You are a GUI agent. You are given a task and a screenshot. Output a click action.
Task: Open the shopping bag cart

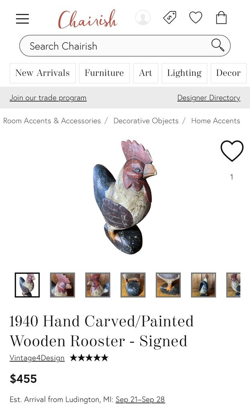[221, 18]
